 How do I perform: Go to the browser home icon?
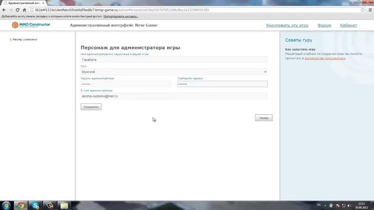pos(25,10)
